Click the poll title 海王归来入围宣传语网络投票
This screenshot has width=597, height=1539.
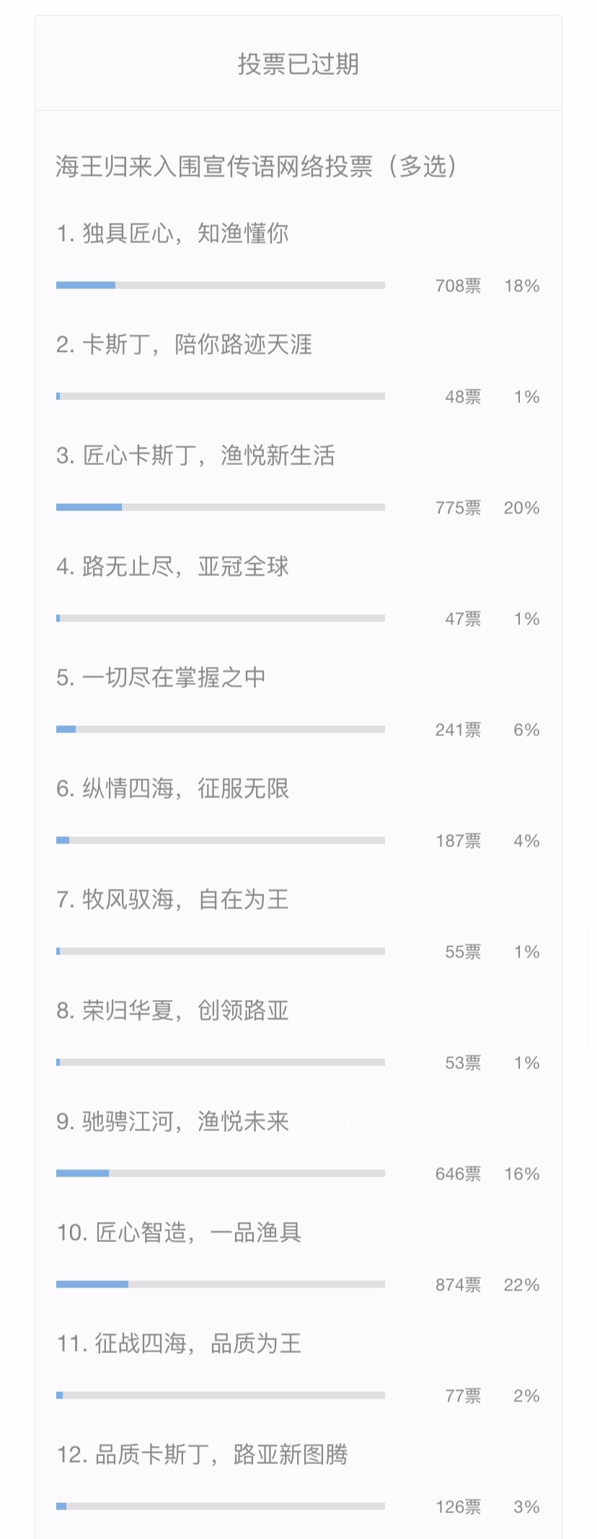tap(214, 167)
